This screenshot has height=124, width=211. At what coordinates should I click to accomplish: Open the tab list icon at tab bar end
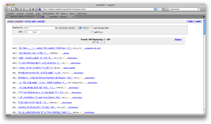tap(203, 17)
